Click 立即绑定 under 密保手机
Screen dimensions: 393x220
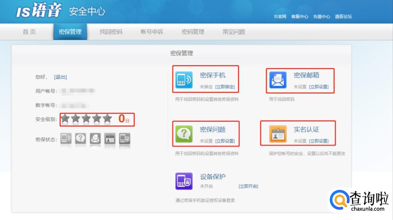[225, 87]
